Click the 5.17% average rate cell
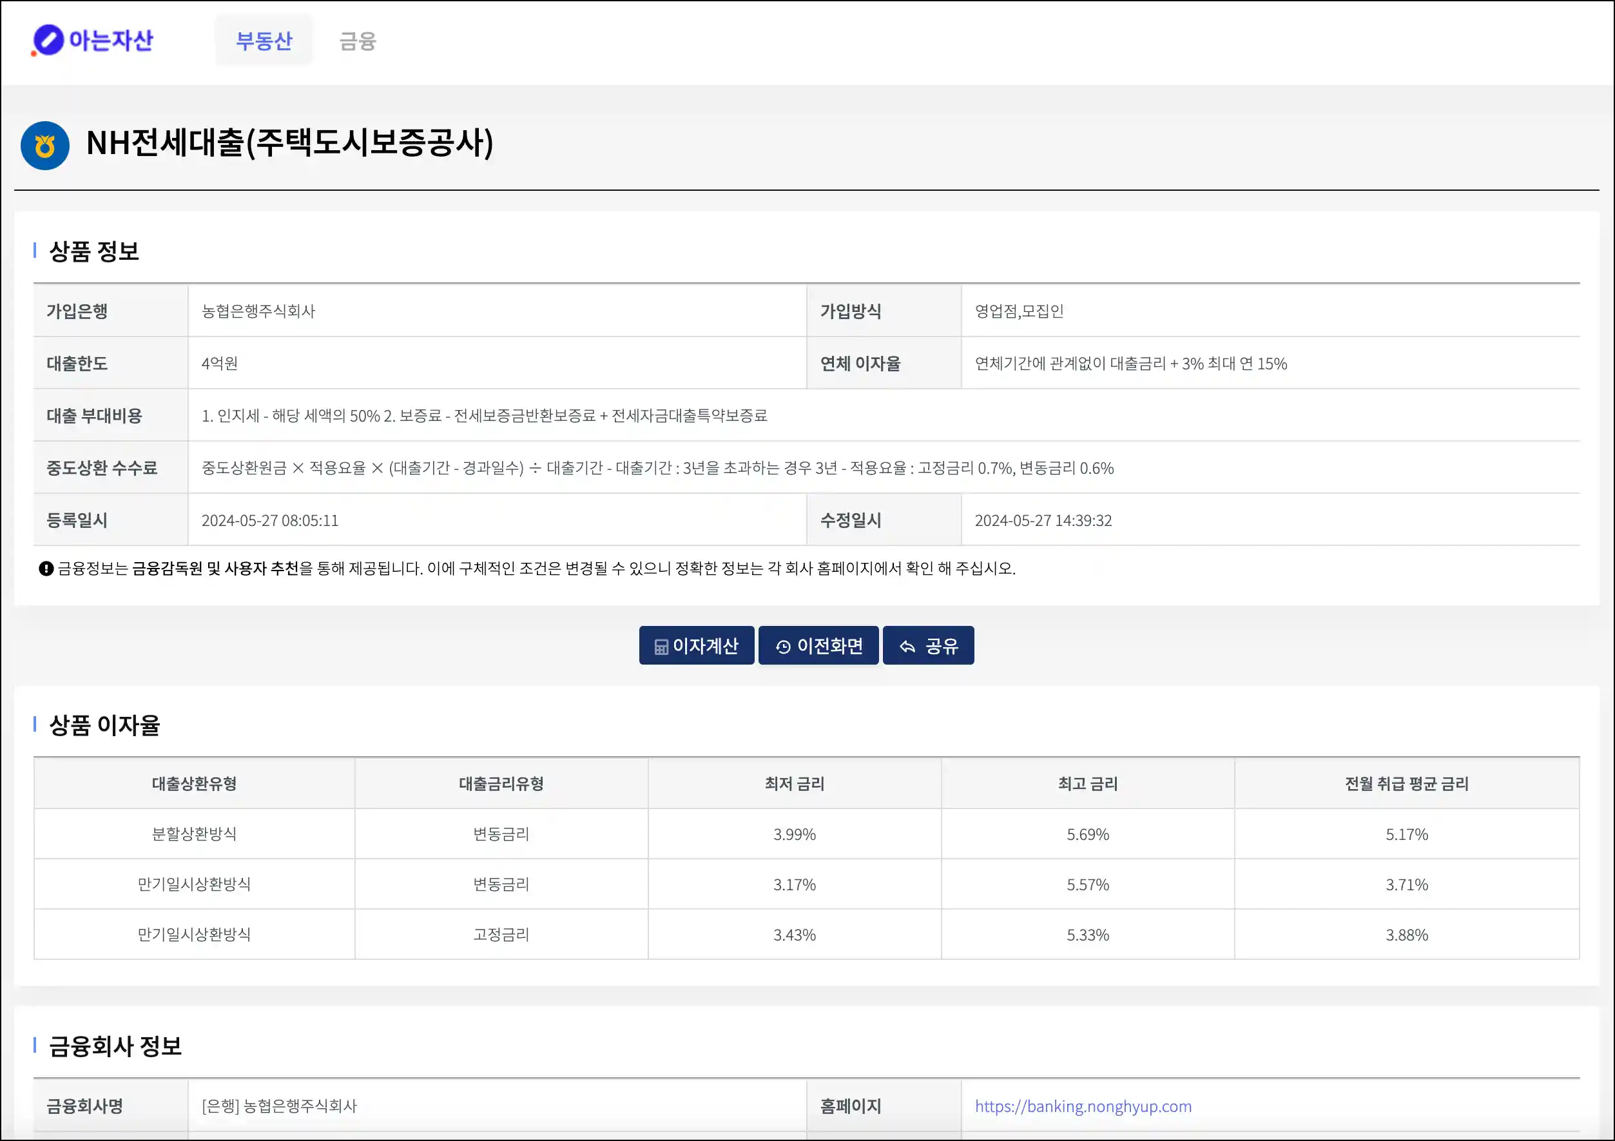1615x1141 pixels. 1407,834
